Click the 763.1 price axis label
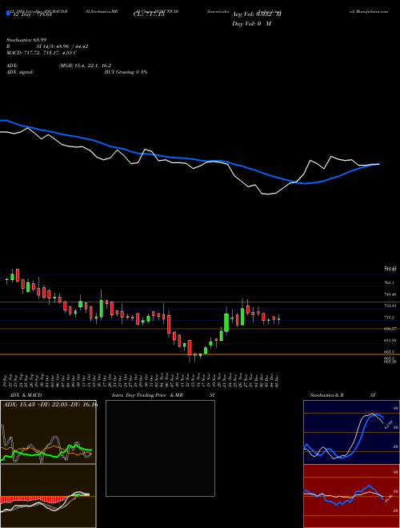 click(x=389, y=283)
